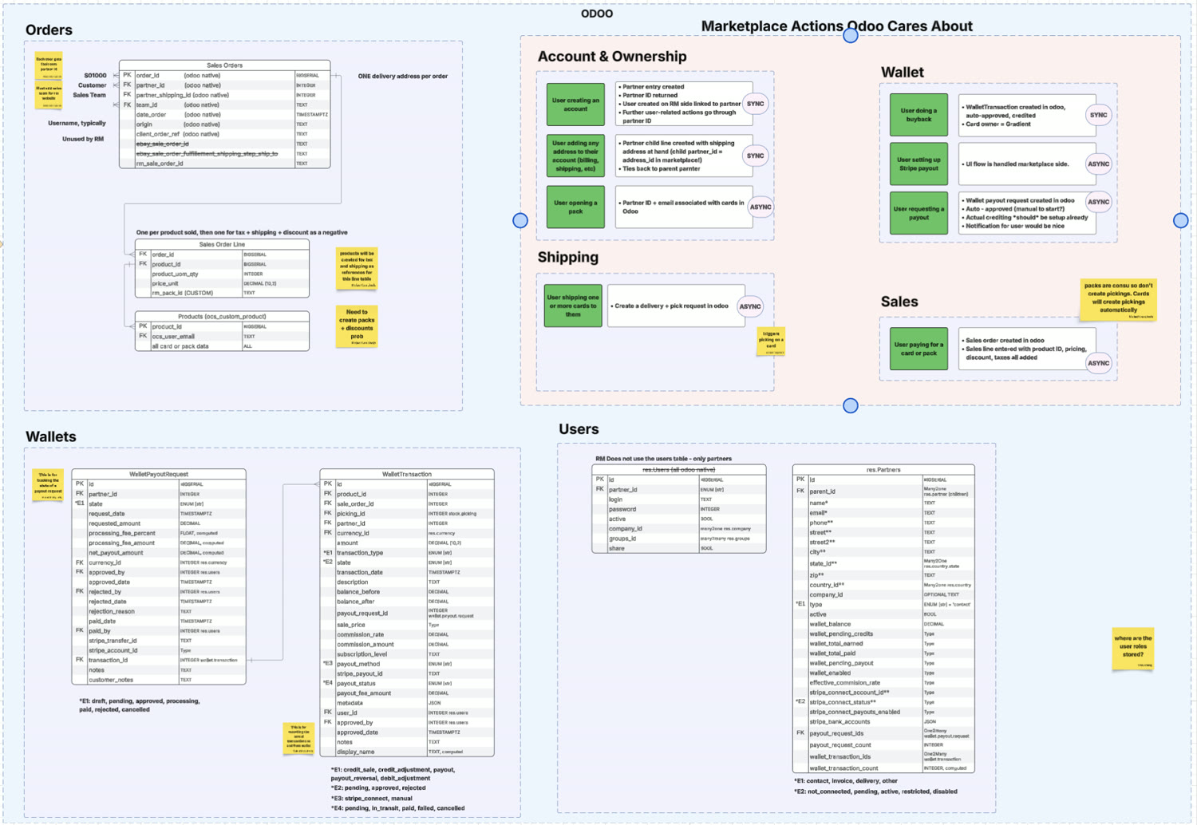Click 'effective_commision_rate' row in res.Partners
Screen dimensions: 1197x825
click(883, 682)
